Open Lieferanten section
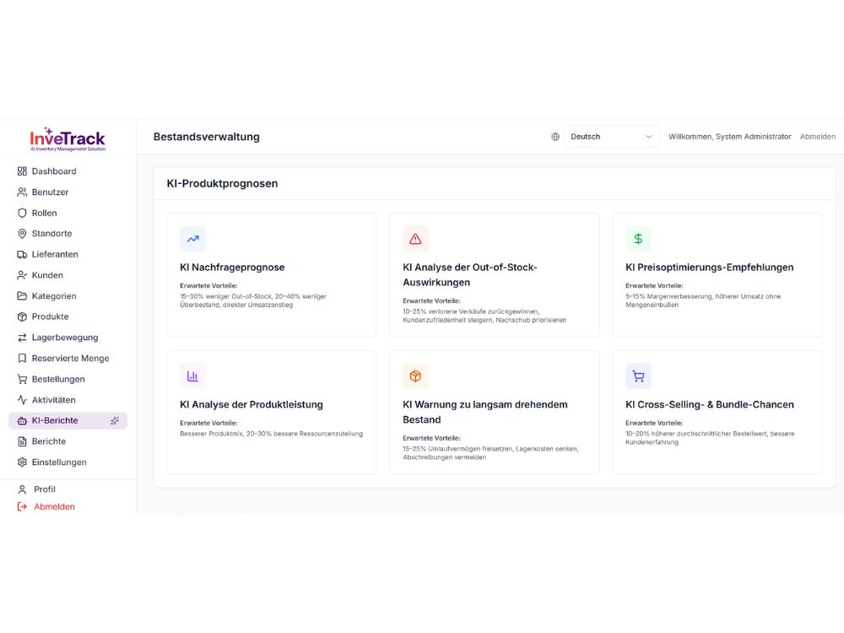This screenshot has width=844, height=633. (x=68, y=255)
